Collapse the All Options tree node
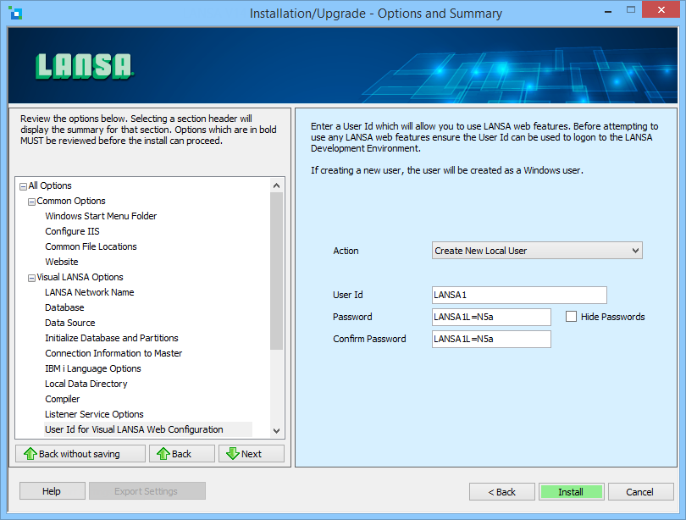Viewport: 686px width, 520px height. click(23, 186)
